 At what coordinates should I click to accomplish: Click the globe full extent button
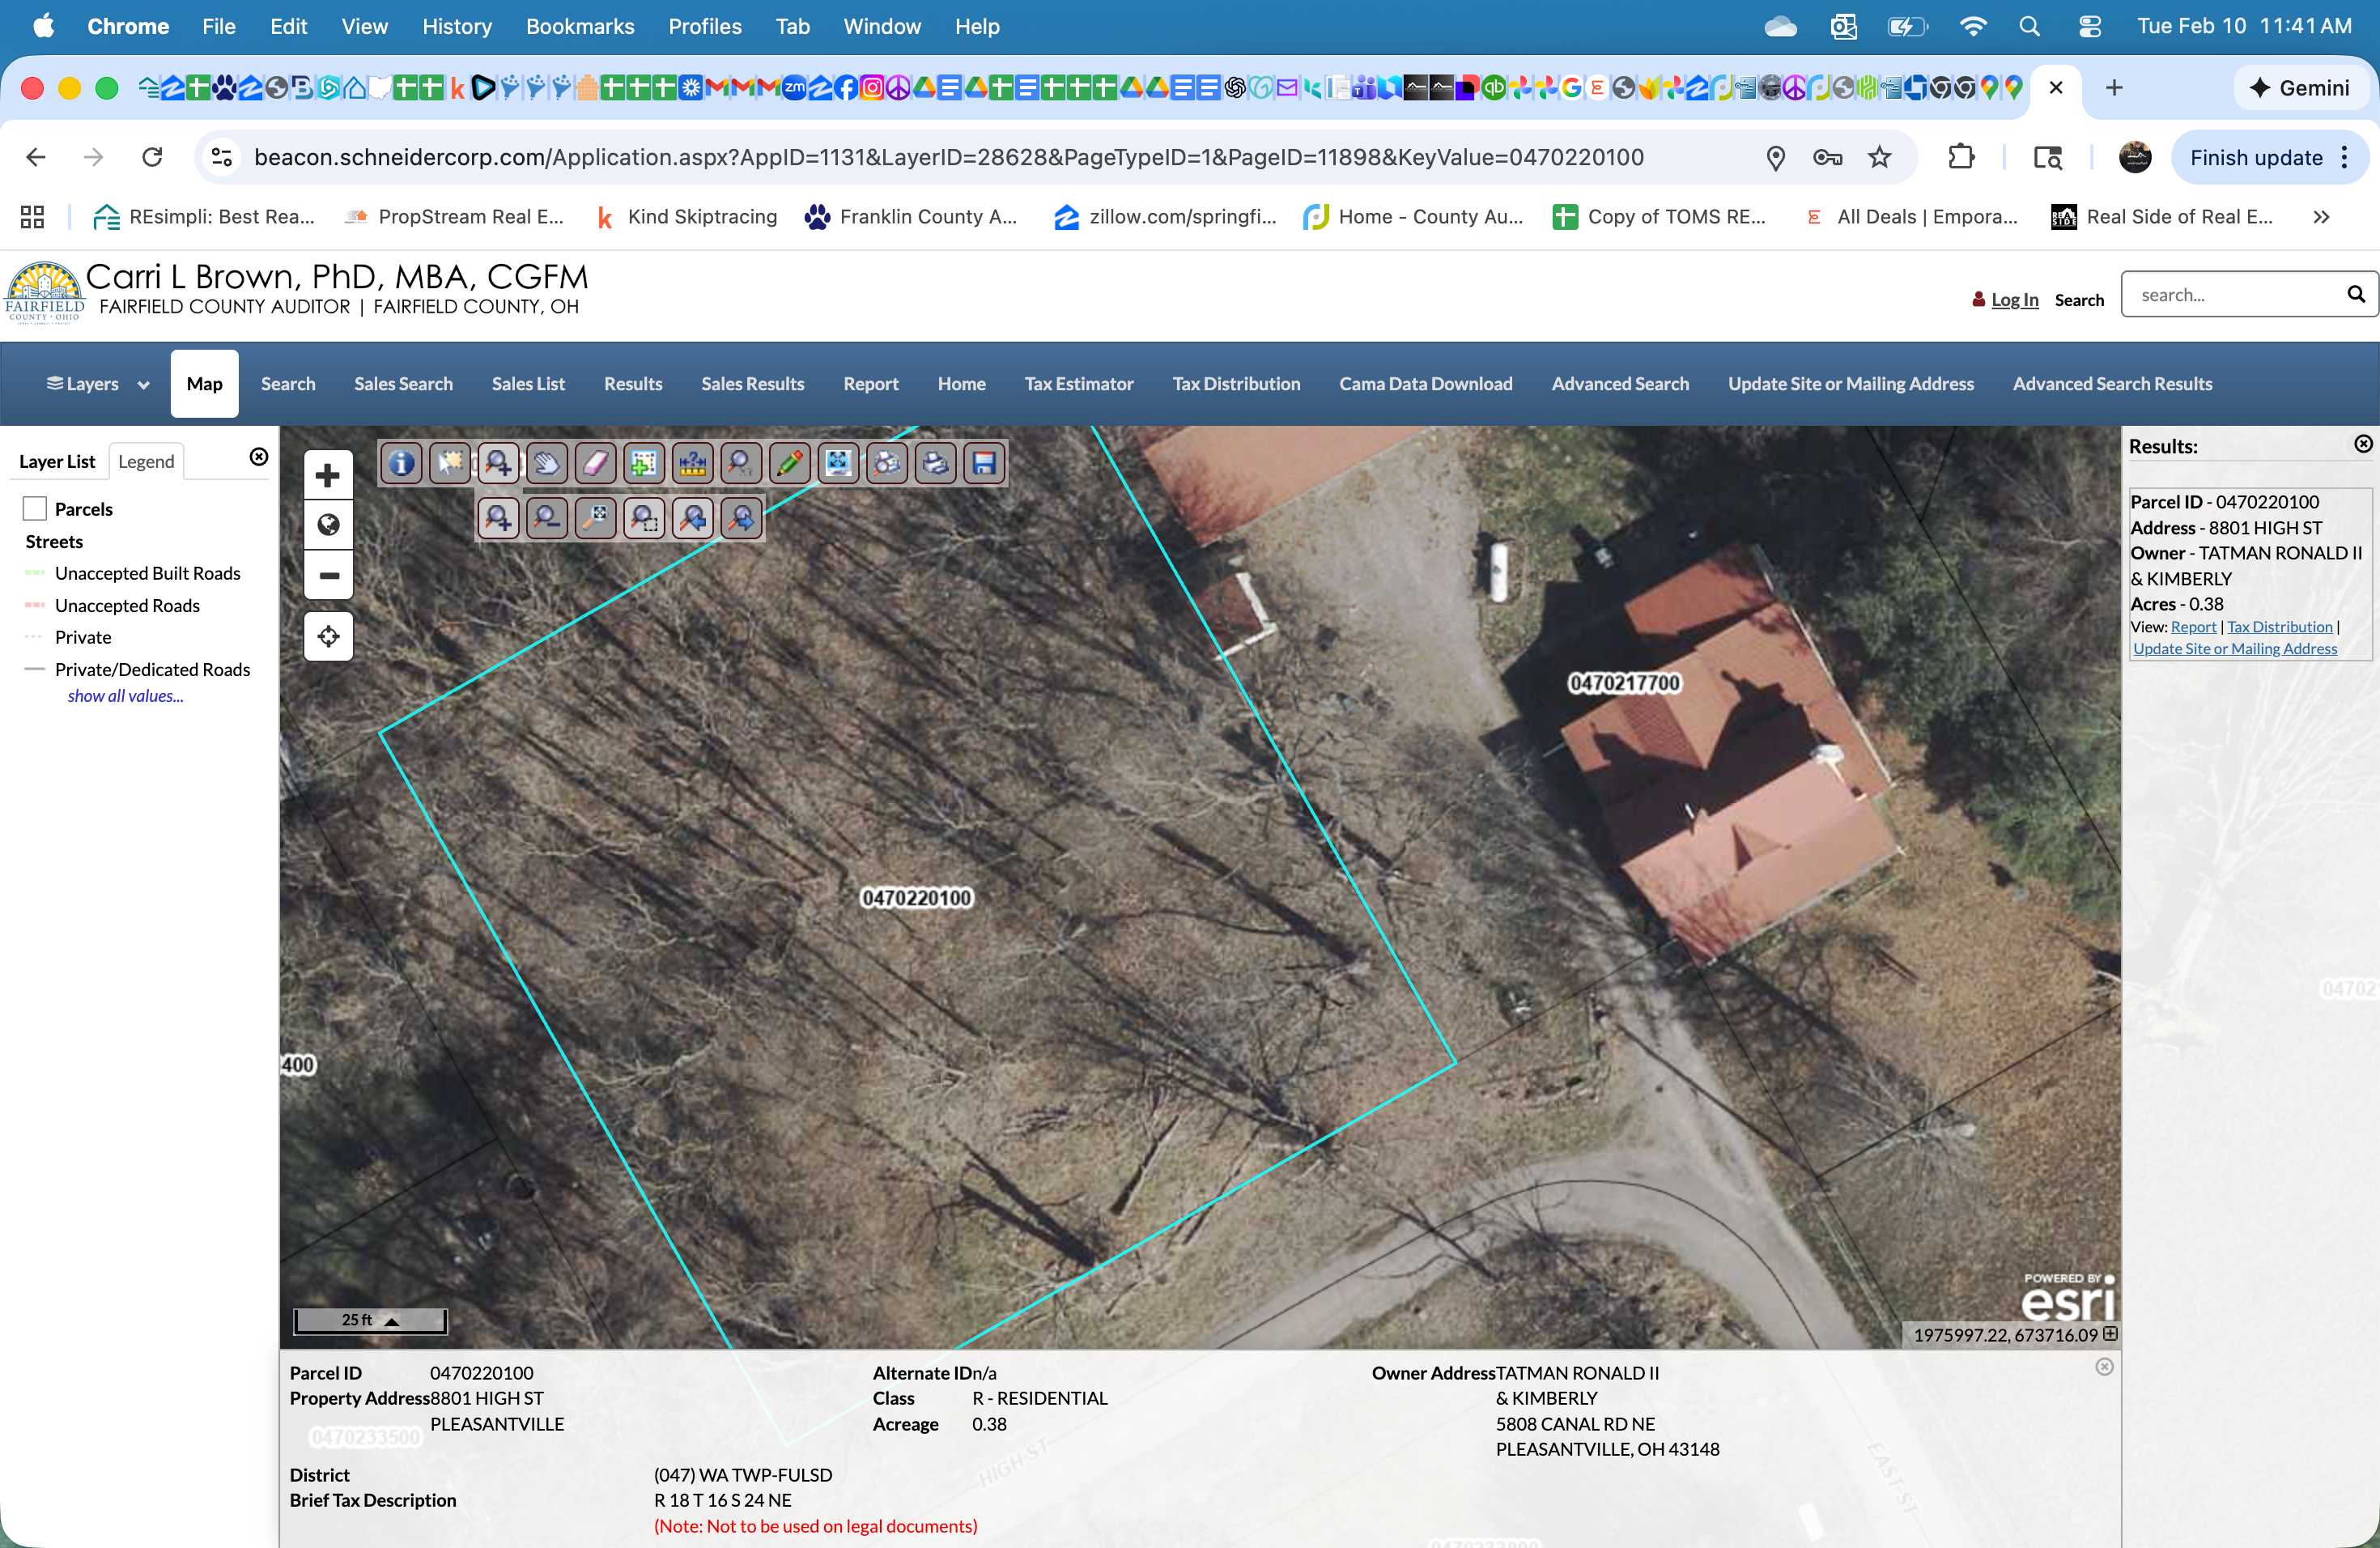click(328, 525)
